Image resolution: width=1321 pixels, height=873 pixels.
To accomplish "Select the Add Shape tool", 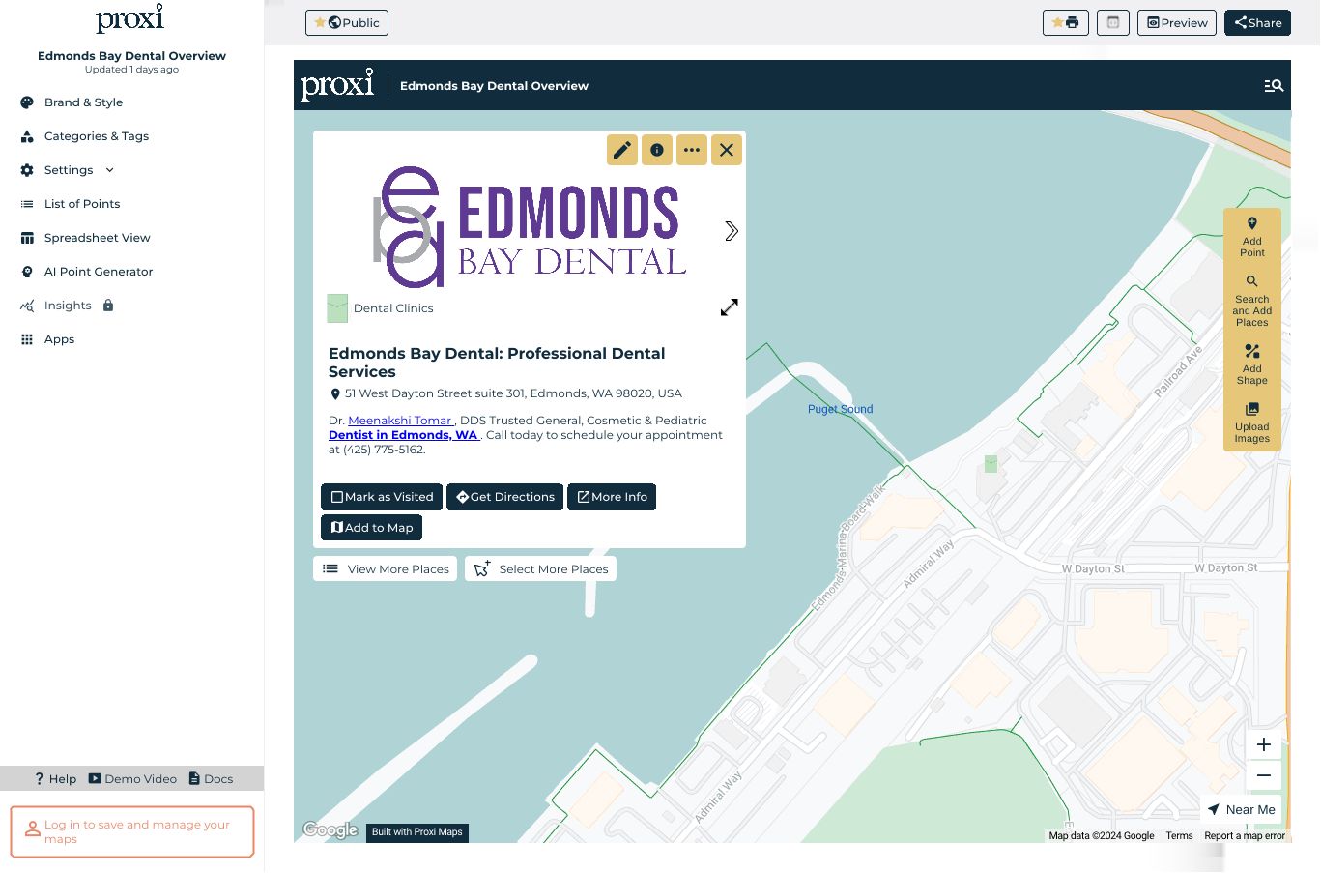I will [1251, 364].
